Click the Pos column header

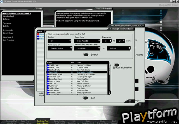[x=73, y=63]
